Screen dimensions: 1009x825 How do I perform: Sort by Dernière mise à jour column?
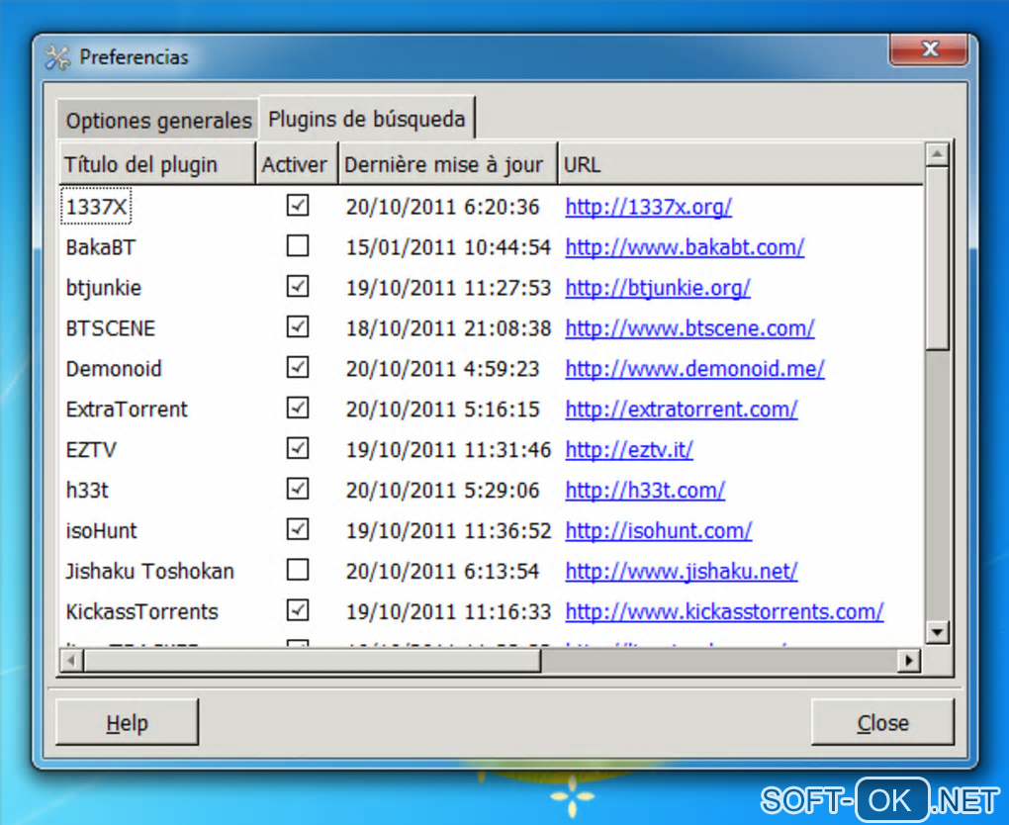click(447, 165)
